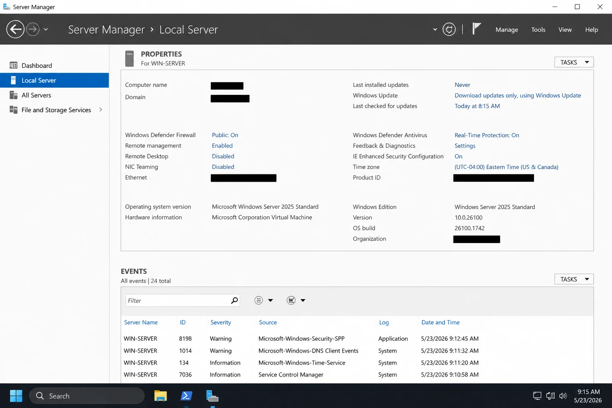Image resolution: width=612 pixels, height=408 pixels.
Task: Open PowerShell from the taskbar
Action: (186, 396)
